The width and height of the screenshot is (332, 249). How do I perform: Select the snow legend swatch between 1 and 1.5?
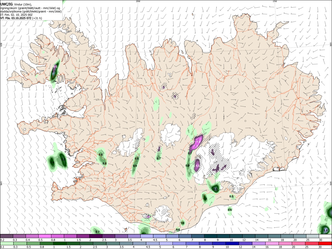(70, 236)
